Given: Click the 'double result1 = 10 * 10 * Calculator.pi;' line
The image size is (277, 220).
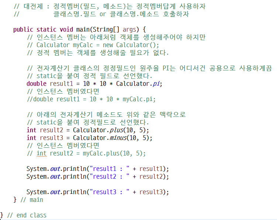Looking at the screenshot, I should (x=94, y=84).
